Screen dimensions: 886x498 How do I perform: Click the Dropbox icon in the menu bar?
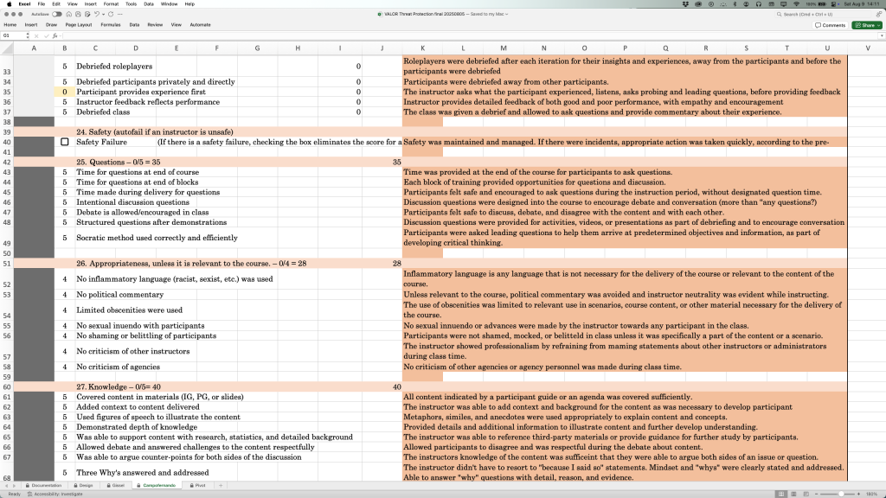[x=685, y=4]
